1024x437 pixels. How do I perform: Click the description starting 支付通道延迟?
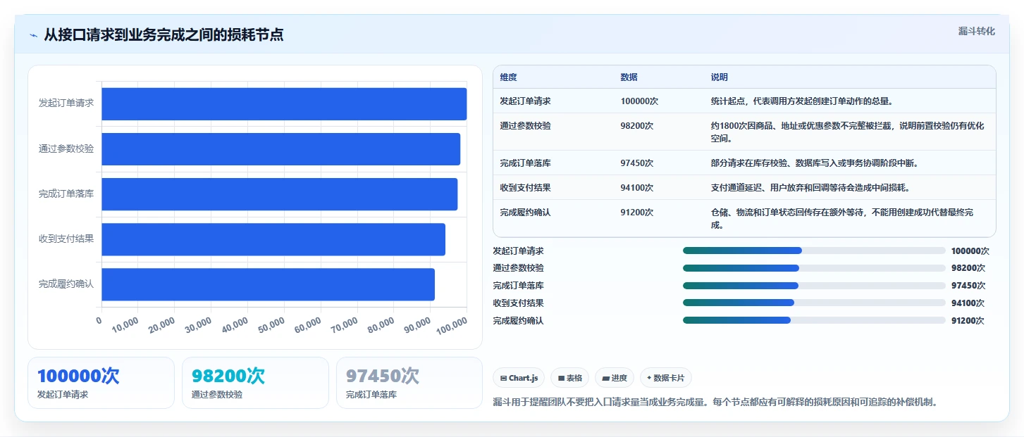(x=810, y=188)
